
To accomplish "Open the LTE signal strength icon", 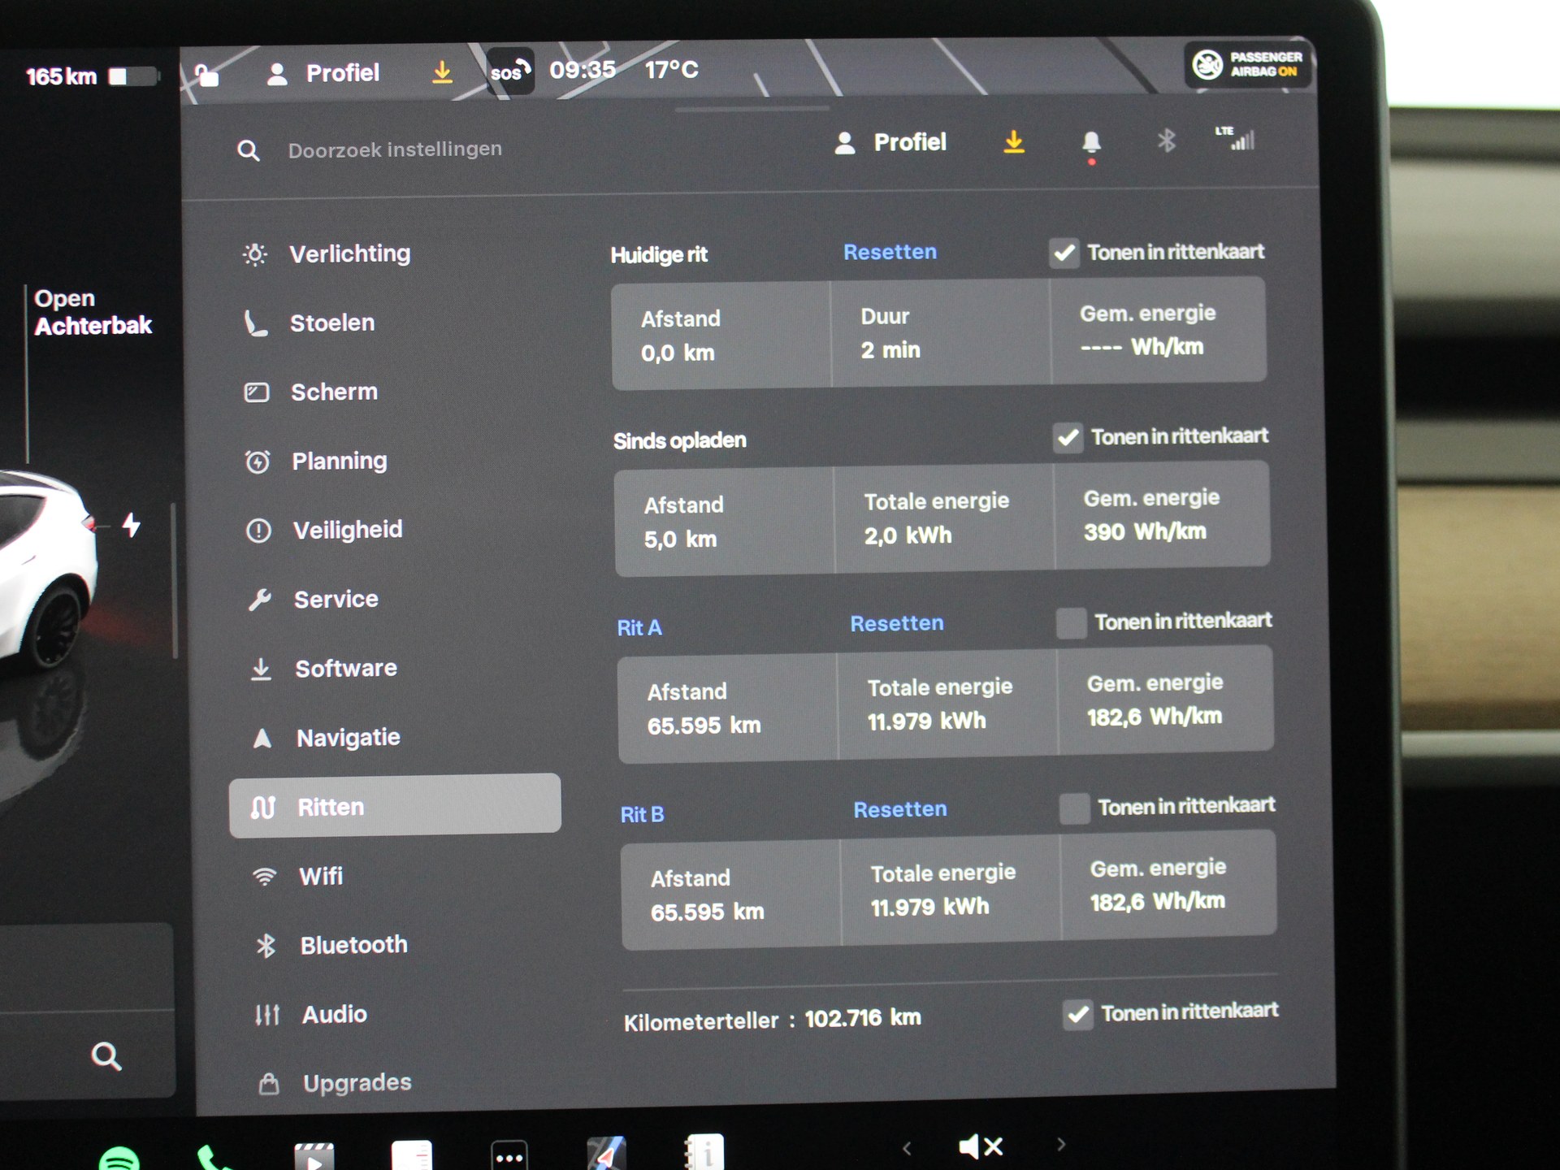I will [x=1237, y=139].
